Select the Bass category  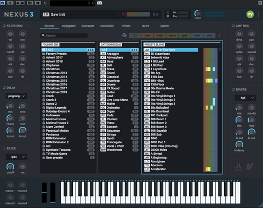[119, 61]
